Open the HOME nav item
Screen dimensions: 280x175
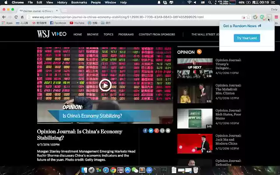(78, 34)
